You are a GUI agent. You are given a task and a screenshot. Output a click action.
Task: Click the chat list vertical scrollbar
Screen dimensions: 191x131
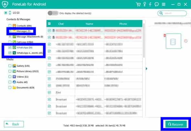144,40
